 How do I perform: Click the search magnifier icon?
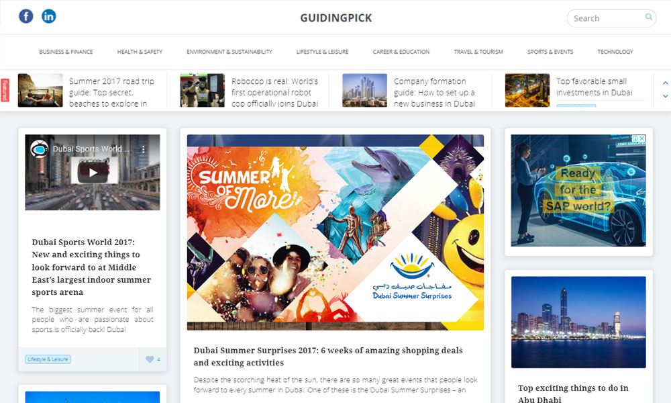(x=649, y=17)
